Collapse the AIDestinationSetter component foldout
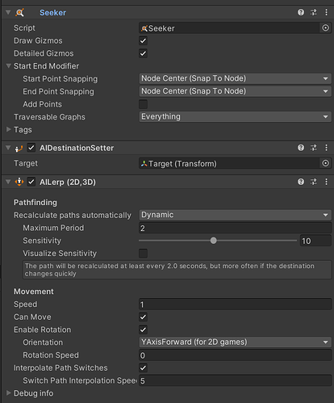 8,148
